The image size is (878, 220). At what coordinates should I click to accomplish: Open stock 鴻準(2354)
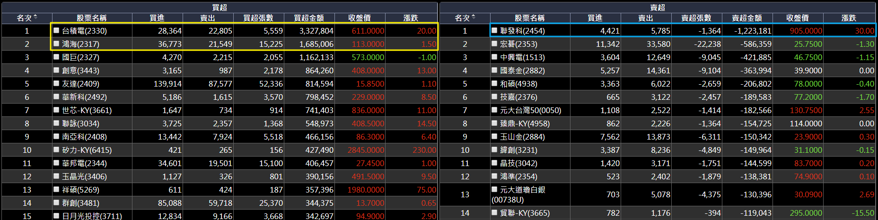[518, 176]
